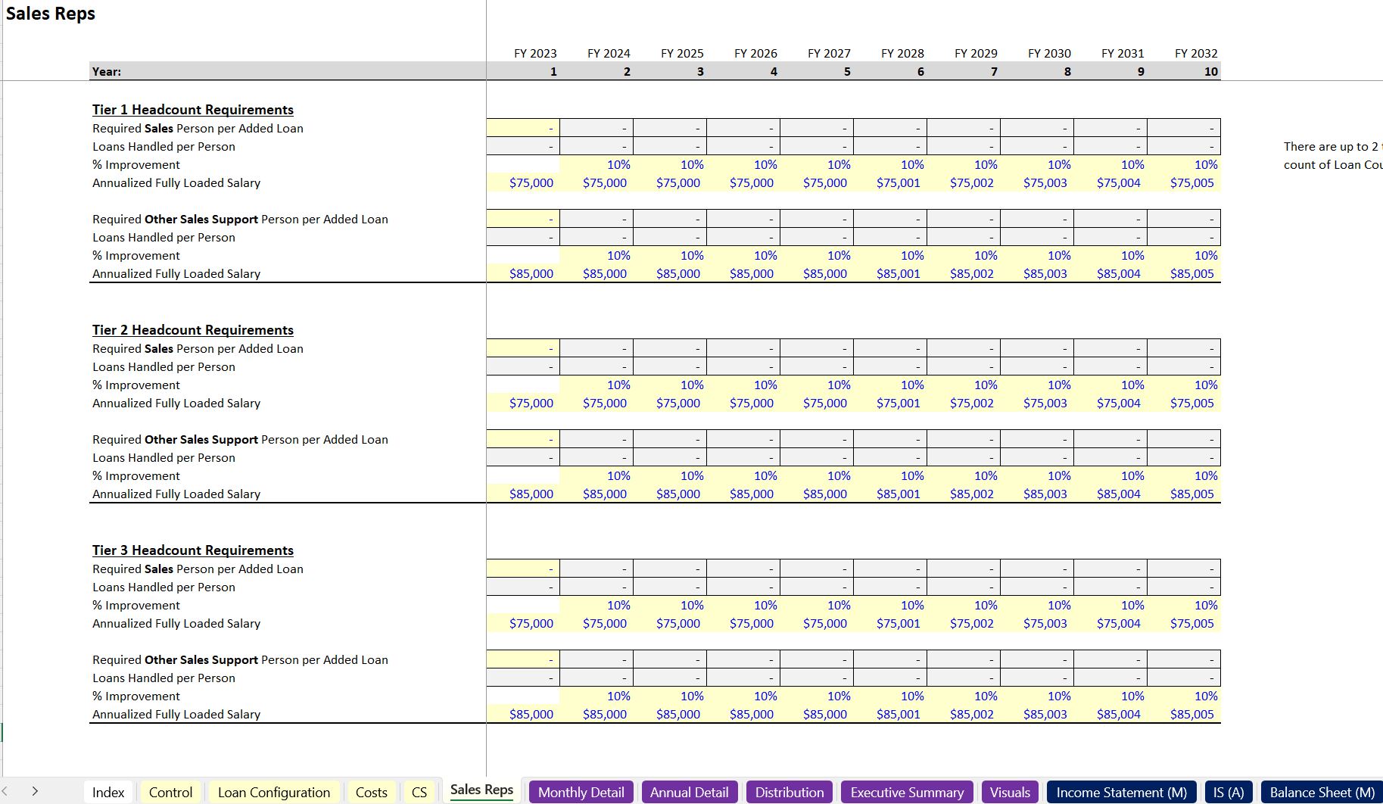Open the Loan Configuration tab

pyautogui.click(x=273, y=792)
